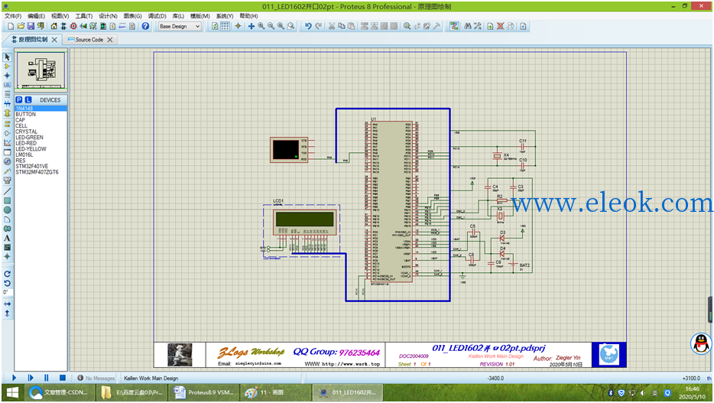Center view at cursor pan icon
Screen dimensions: 714x403
(x=251, y=27)
